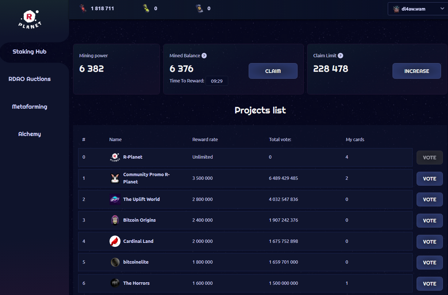This screenshot has width=448, height=295.
Task: Click total vote 1 675 752 898
Action: (284, 241)
